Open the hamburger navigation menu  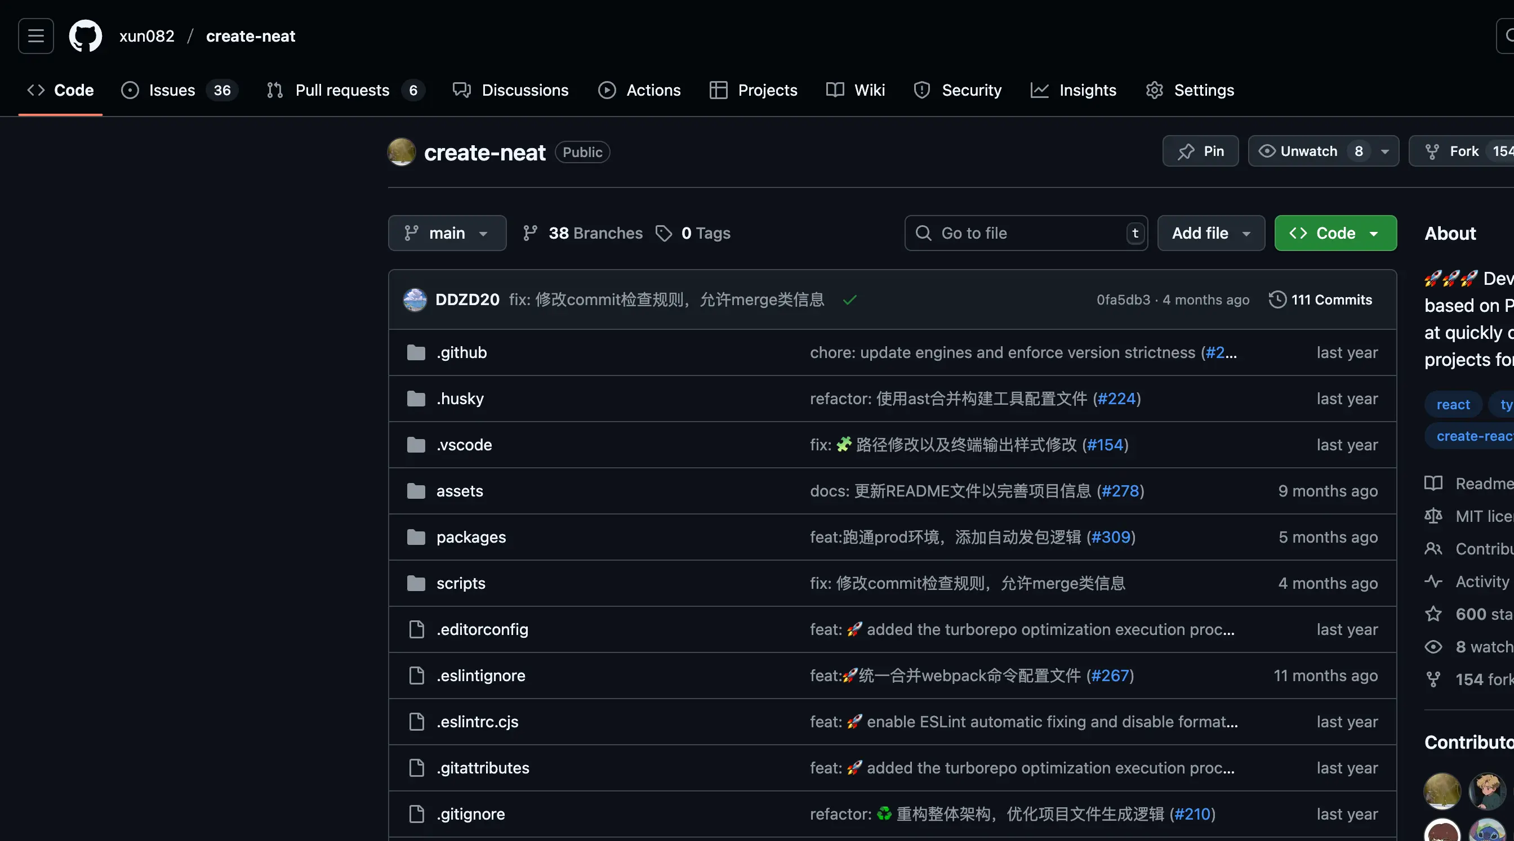point(36,36)
